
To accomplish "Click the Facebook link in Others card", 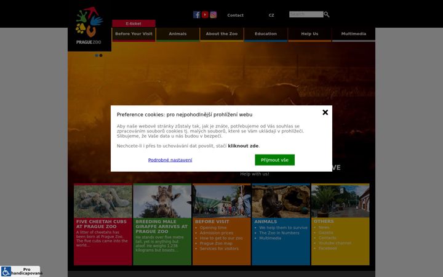I will [x=327, y=249].
